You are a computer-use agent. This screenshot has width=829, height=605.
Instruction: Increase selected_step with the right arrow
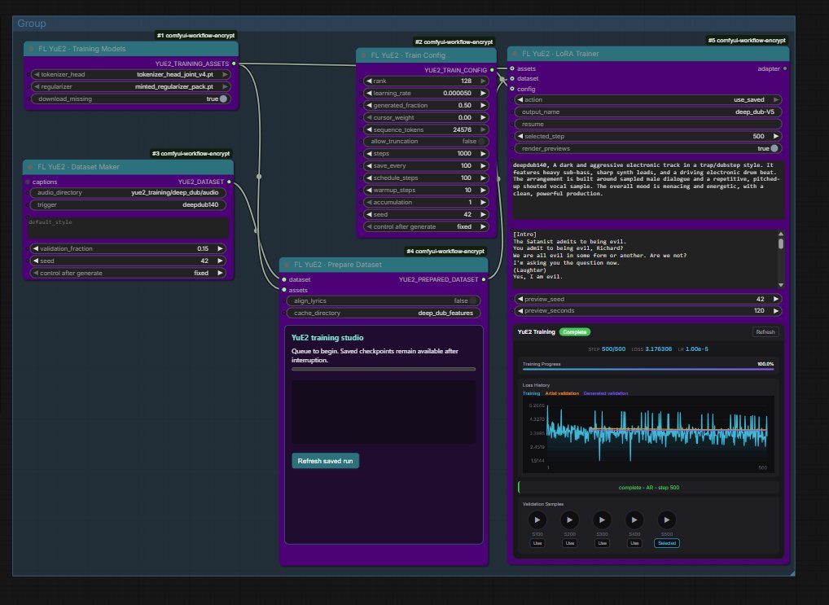(x=775, y=136)
